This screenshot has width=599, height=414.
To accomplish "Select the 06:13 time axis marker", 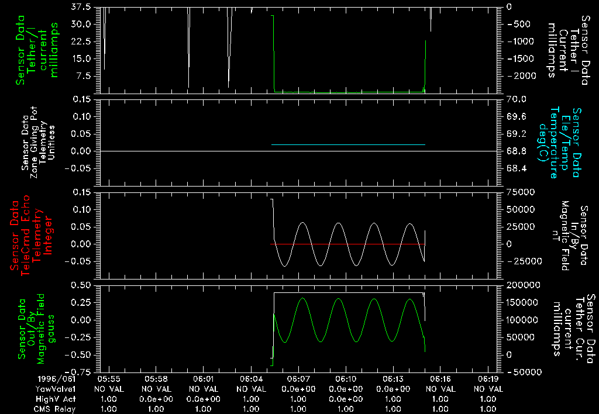I will pos(394,379).
